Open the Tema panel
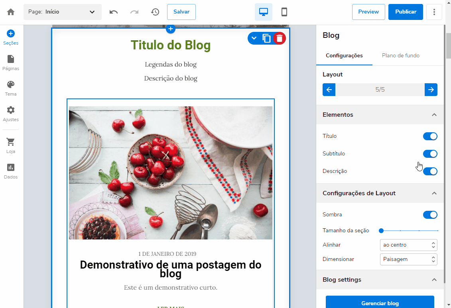 click(11, 88)
